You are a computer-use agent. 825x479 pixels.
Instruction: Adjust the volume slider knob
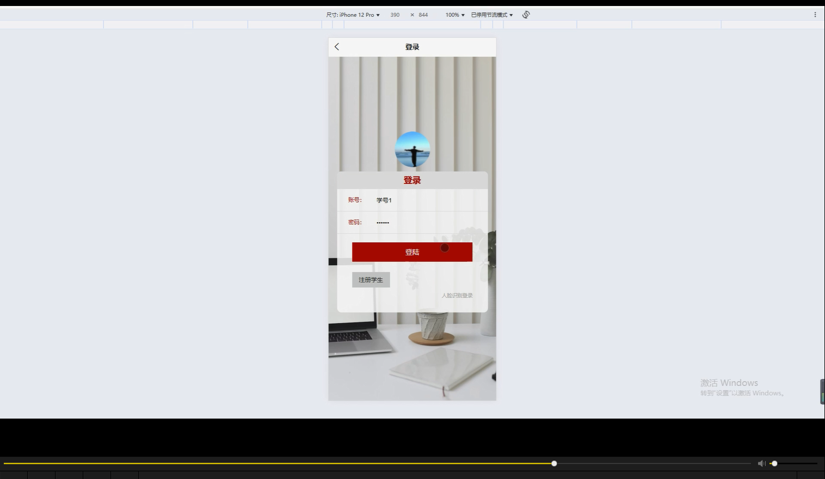click(774, 463)
